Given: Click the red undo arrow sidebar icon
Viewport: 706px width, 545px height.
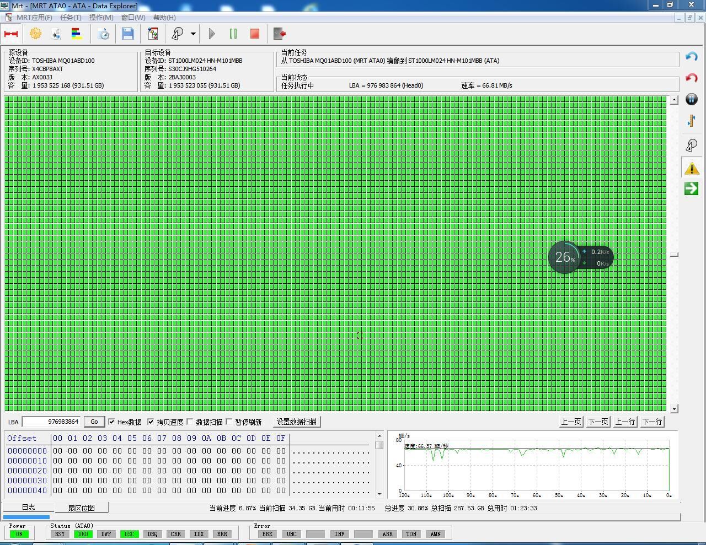Looking at the screenshot, I should (x=692, y=78).
